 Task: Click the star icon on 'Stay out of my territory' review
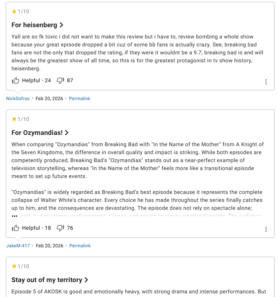(14, 267)
